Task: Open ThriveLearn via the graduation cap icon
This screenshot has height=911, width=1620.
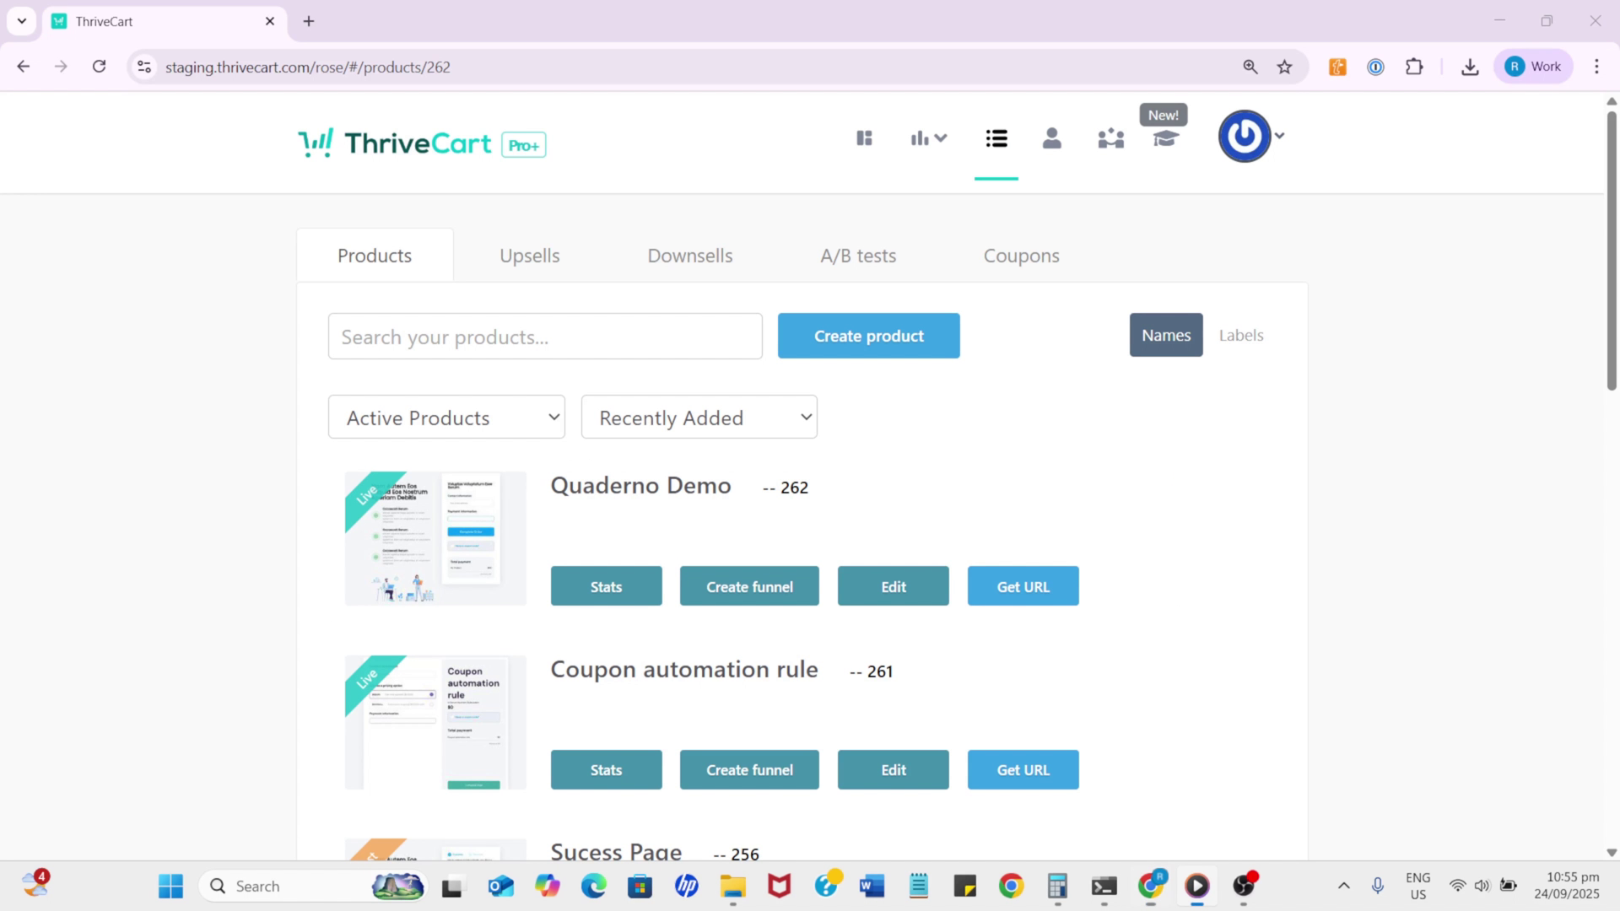Action: [x=1165, y=139]
